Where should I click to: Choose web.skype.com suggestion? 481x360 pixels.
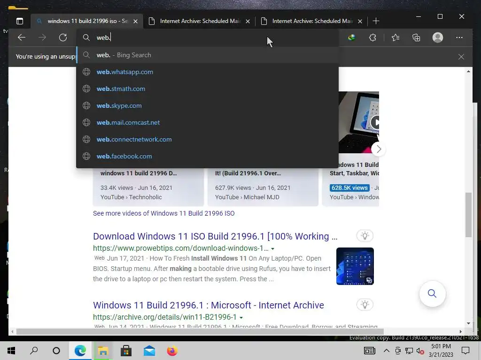pos(207,105)
